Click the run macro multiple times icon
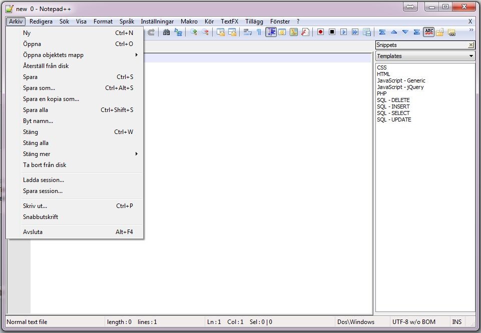The height and width of the screenshot is (333, 481). 355,32
